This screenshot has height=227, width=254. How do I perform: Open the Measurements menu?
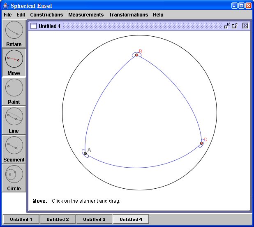[x=86, y=14]
